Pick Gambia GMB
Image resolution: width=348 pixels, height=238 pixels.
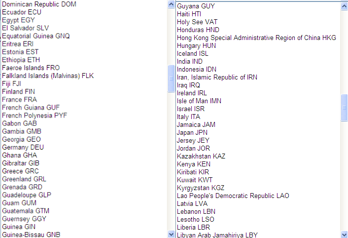point(22,131)
